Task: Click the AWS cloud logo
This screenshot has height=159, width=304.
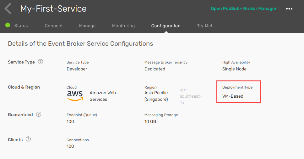Action: coord(75,96)
